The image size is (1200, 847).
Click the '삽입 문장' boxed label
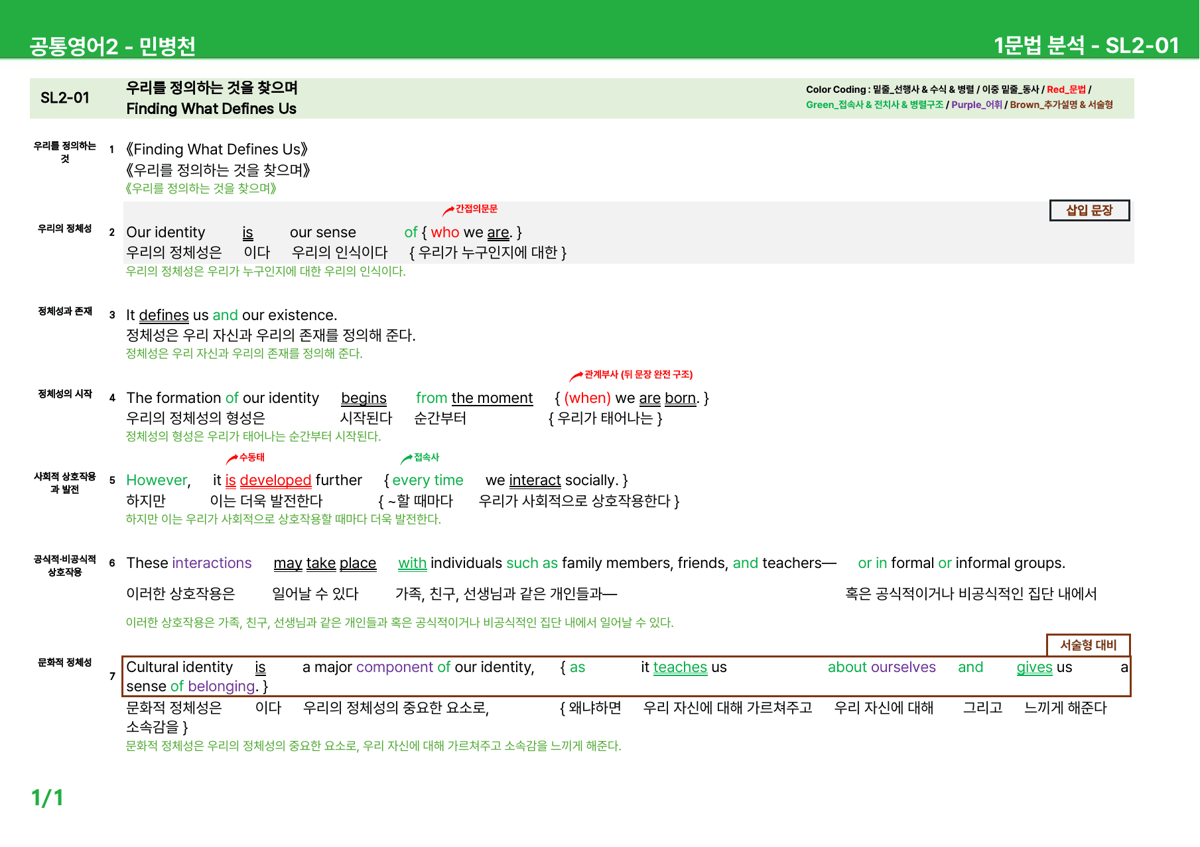pos(1089,210)
